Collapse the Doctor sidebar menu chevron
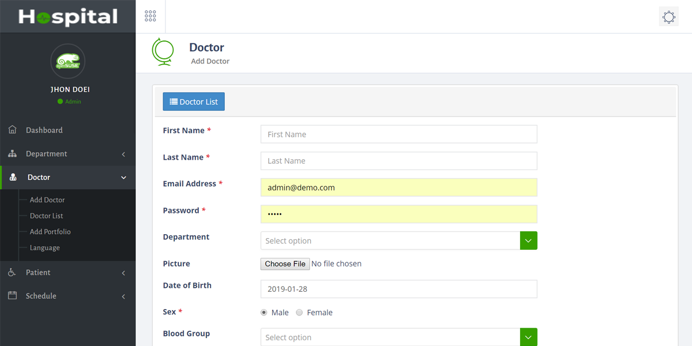 pos(123,178)
